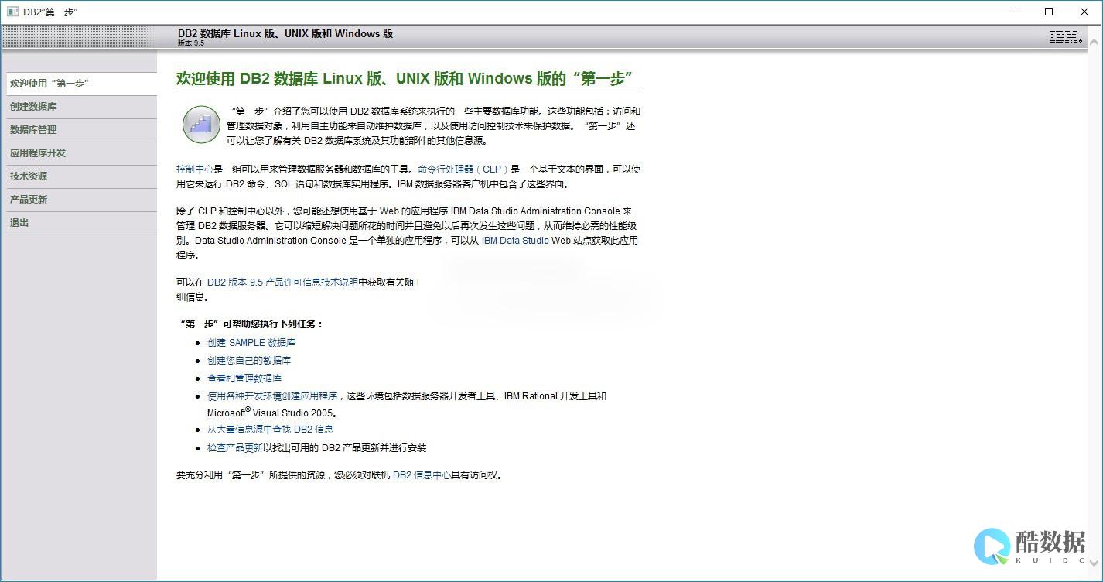The width and height of the screenshot is (1103, 582).
Task: Open the 命令行处理器 (CLP) link
Action: [463, 169]
